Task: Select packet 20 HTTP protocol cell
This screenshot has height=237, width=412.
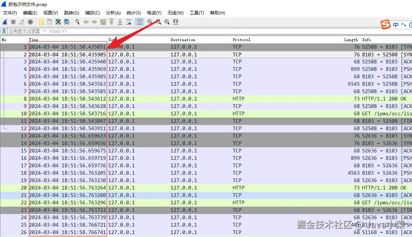Action: (238, 188)
